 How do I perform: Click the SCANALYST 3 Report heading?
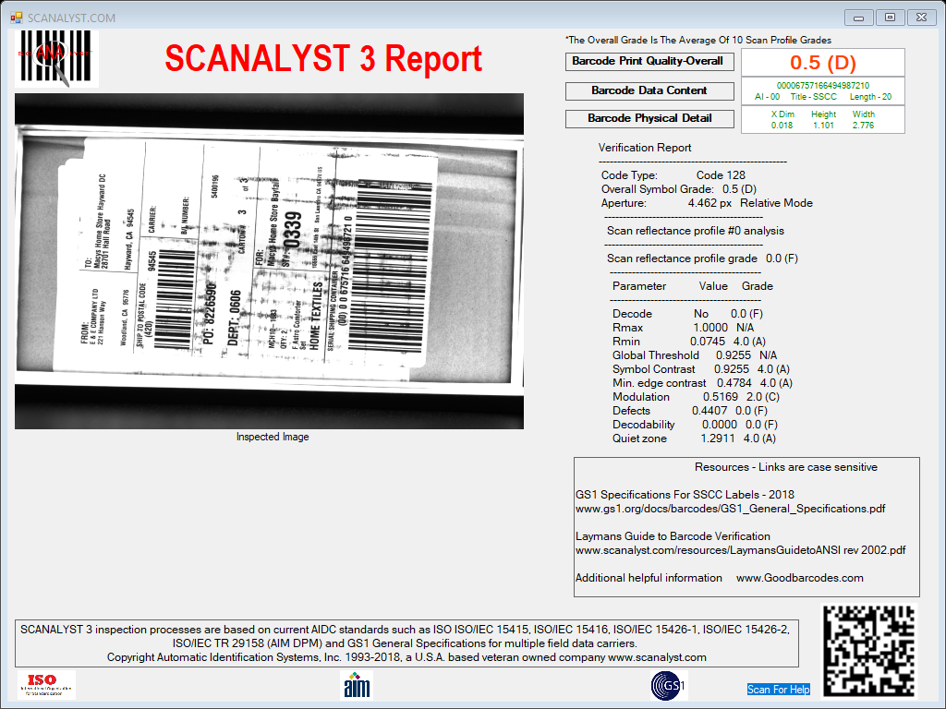pyautogui.click(x=323, y=58)
